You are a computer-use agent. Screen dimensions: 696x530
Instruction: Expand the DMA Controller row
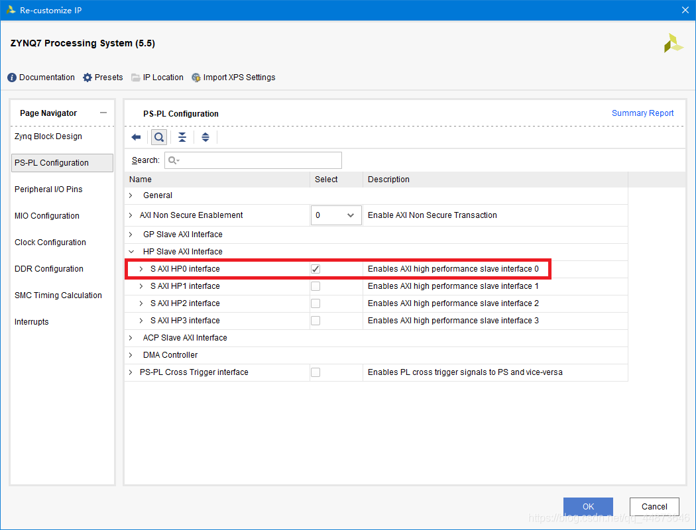131,355
